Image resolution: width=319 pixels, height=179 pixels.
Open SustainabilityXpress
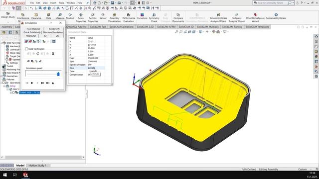click(276, 16)
